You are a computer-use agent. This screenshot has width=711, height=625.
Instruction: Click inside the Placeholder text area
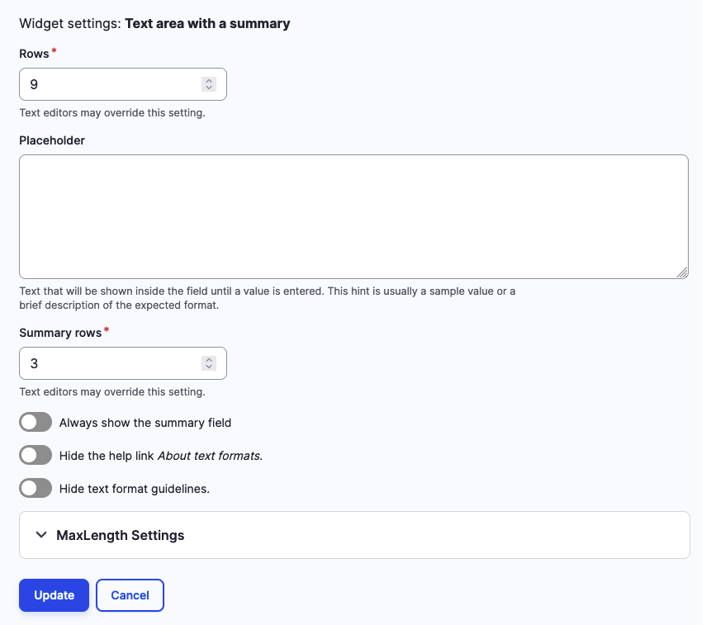click(353, 216)
